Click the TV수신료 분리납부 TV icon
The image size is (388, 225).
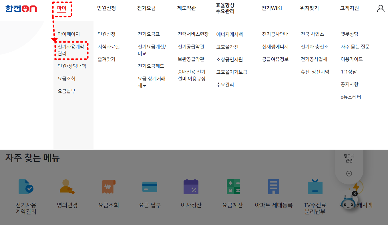coord(315,186)
